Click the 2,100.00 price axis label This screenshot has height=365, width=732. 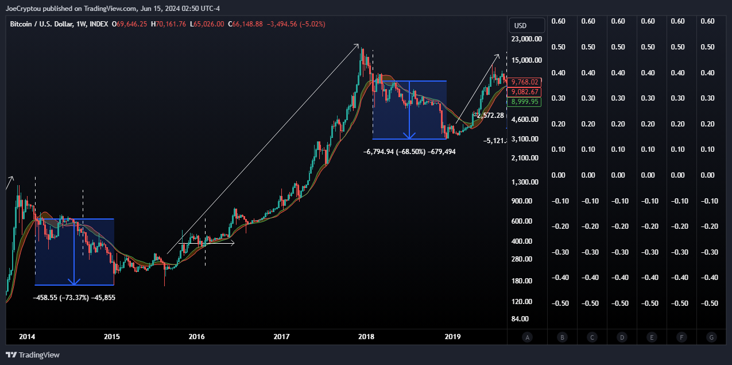click(526, 158)
